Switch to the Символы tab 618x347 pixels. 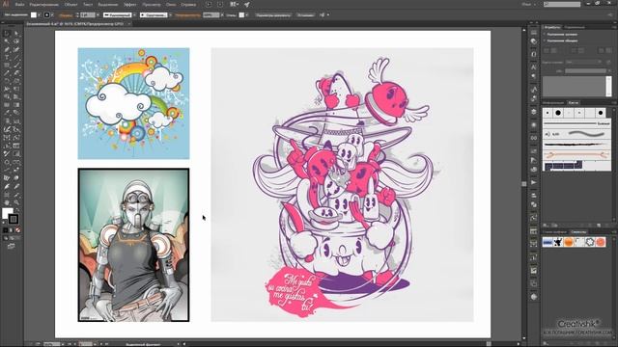coord(578,232)
